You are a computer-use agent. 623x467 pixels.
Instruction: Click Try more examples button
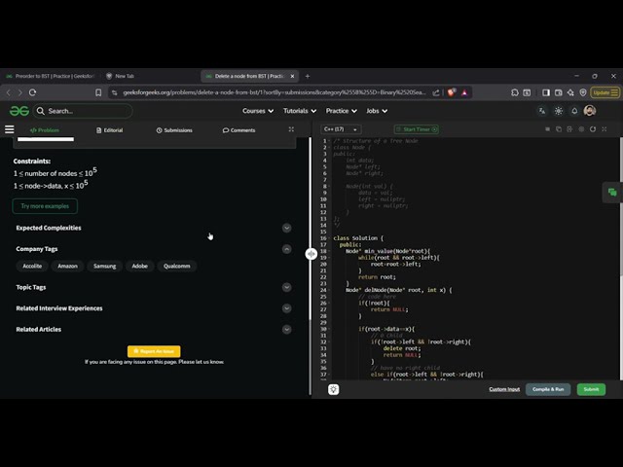click(x=45, y=206)
